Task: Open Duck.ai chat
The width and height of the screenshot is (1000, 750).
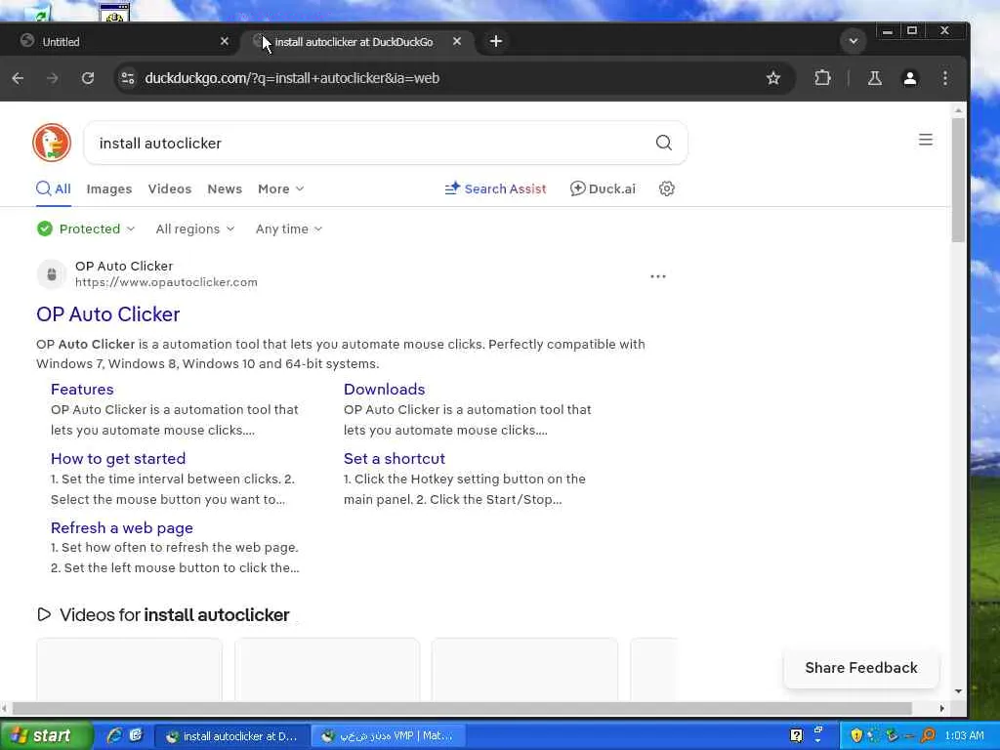Action: point(603,188)
